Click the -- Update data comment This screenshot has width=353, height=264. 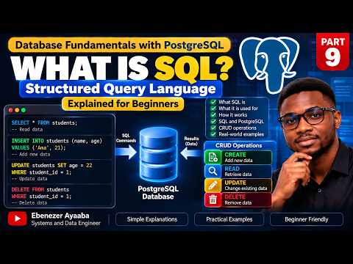(x=29, y=179)
